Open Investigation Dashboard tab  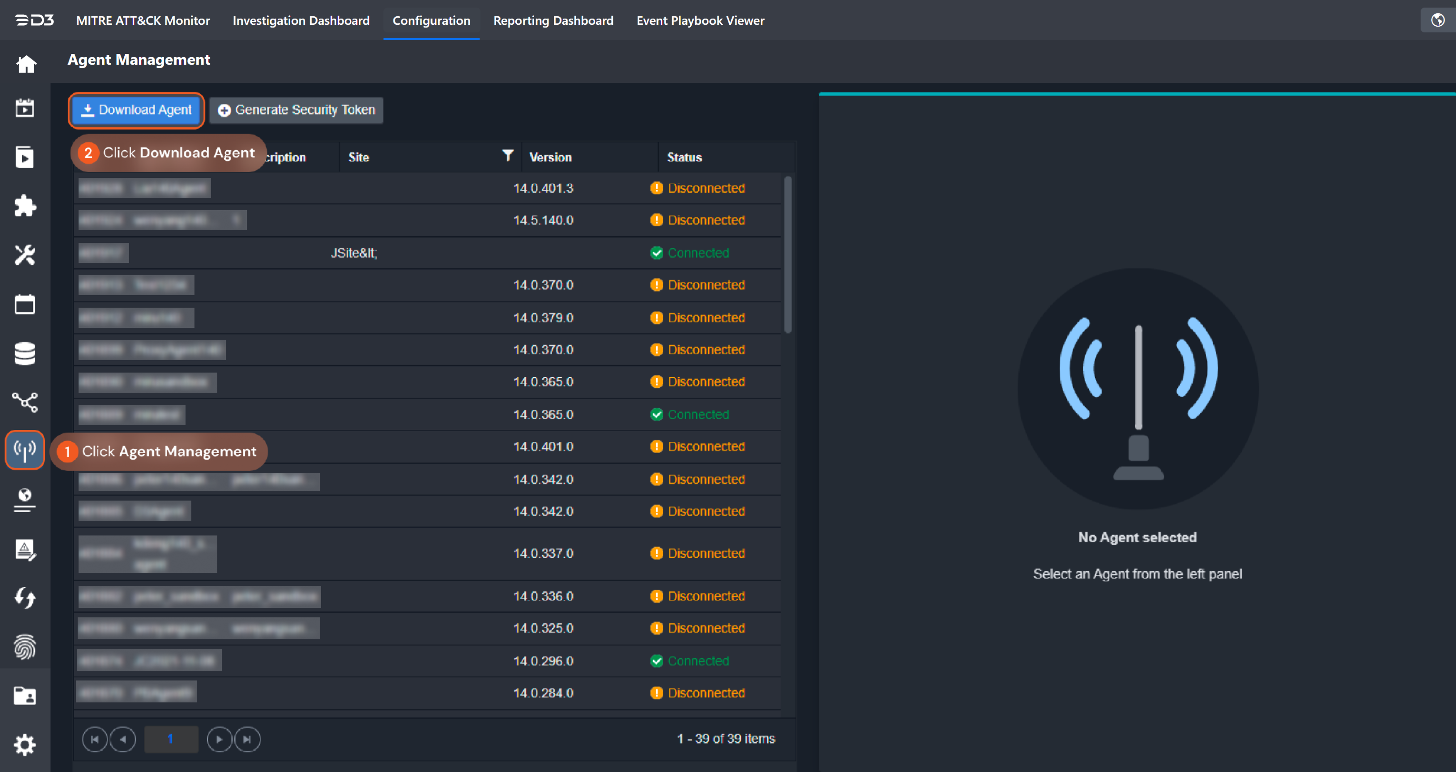click(301, 20)
